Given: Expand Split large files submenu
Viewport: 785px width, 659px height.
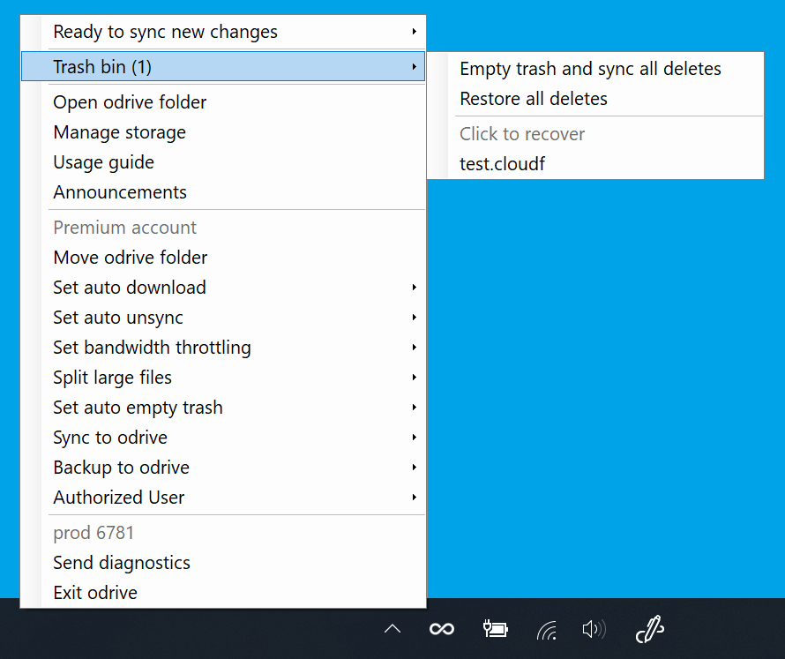Looking at the screenshot, I should pos(223,378).
